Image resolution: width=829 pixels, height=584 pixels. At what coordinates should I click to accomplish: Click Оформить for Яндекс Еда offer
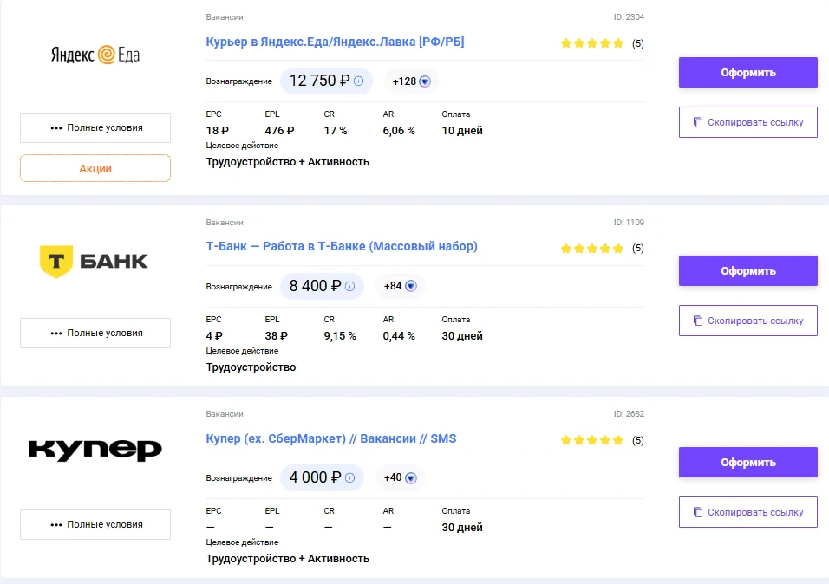(x=748, y=73)
